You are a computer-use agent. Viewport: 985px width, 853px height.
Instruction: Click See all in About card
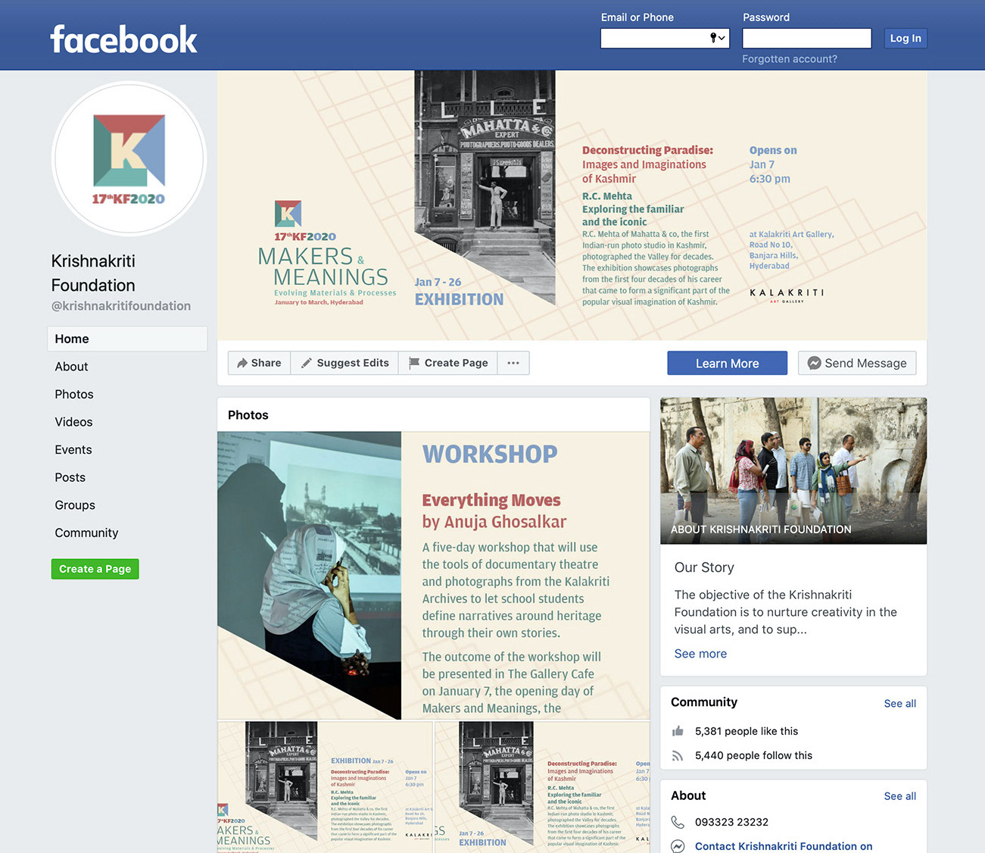tap(899, 796)
